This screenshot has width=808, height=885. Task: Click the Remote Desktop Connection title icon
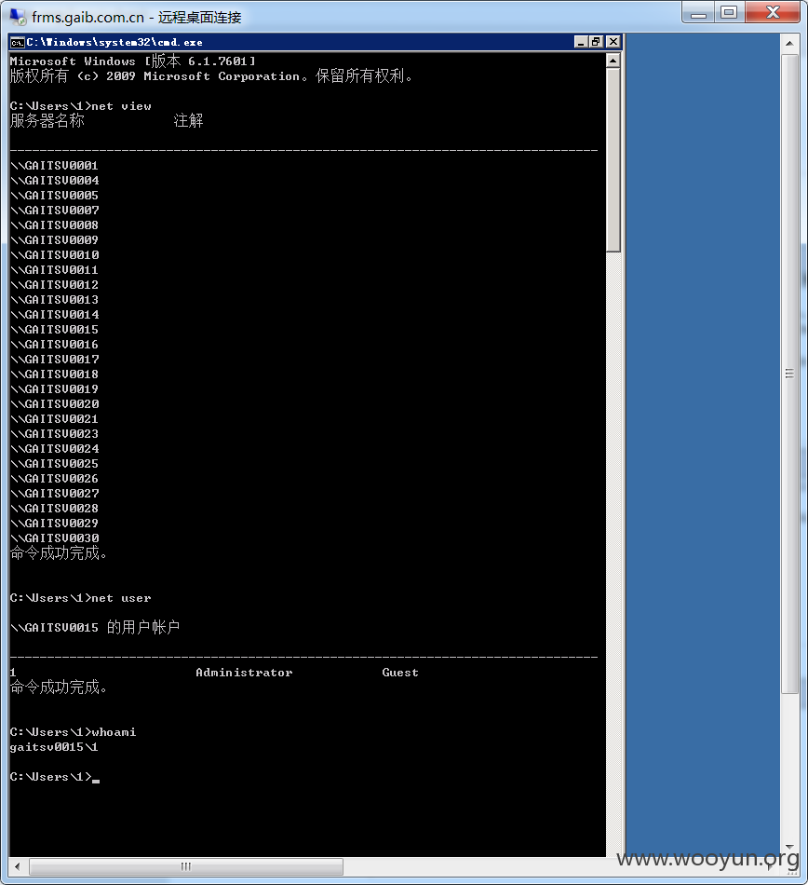point(18,17)
